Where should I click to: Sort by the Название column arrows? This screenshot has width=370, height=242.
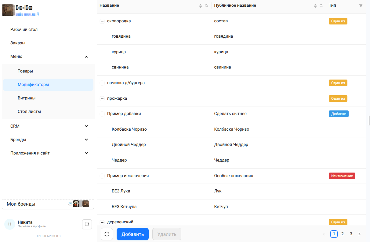point(201,6)
